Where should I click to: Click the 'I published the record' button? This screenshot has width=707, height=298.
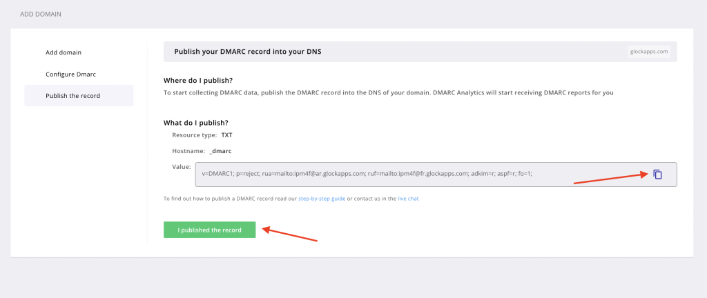pyautogui.click(x=209, y=230)
